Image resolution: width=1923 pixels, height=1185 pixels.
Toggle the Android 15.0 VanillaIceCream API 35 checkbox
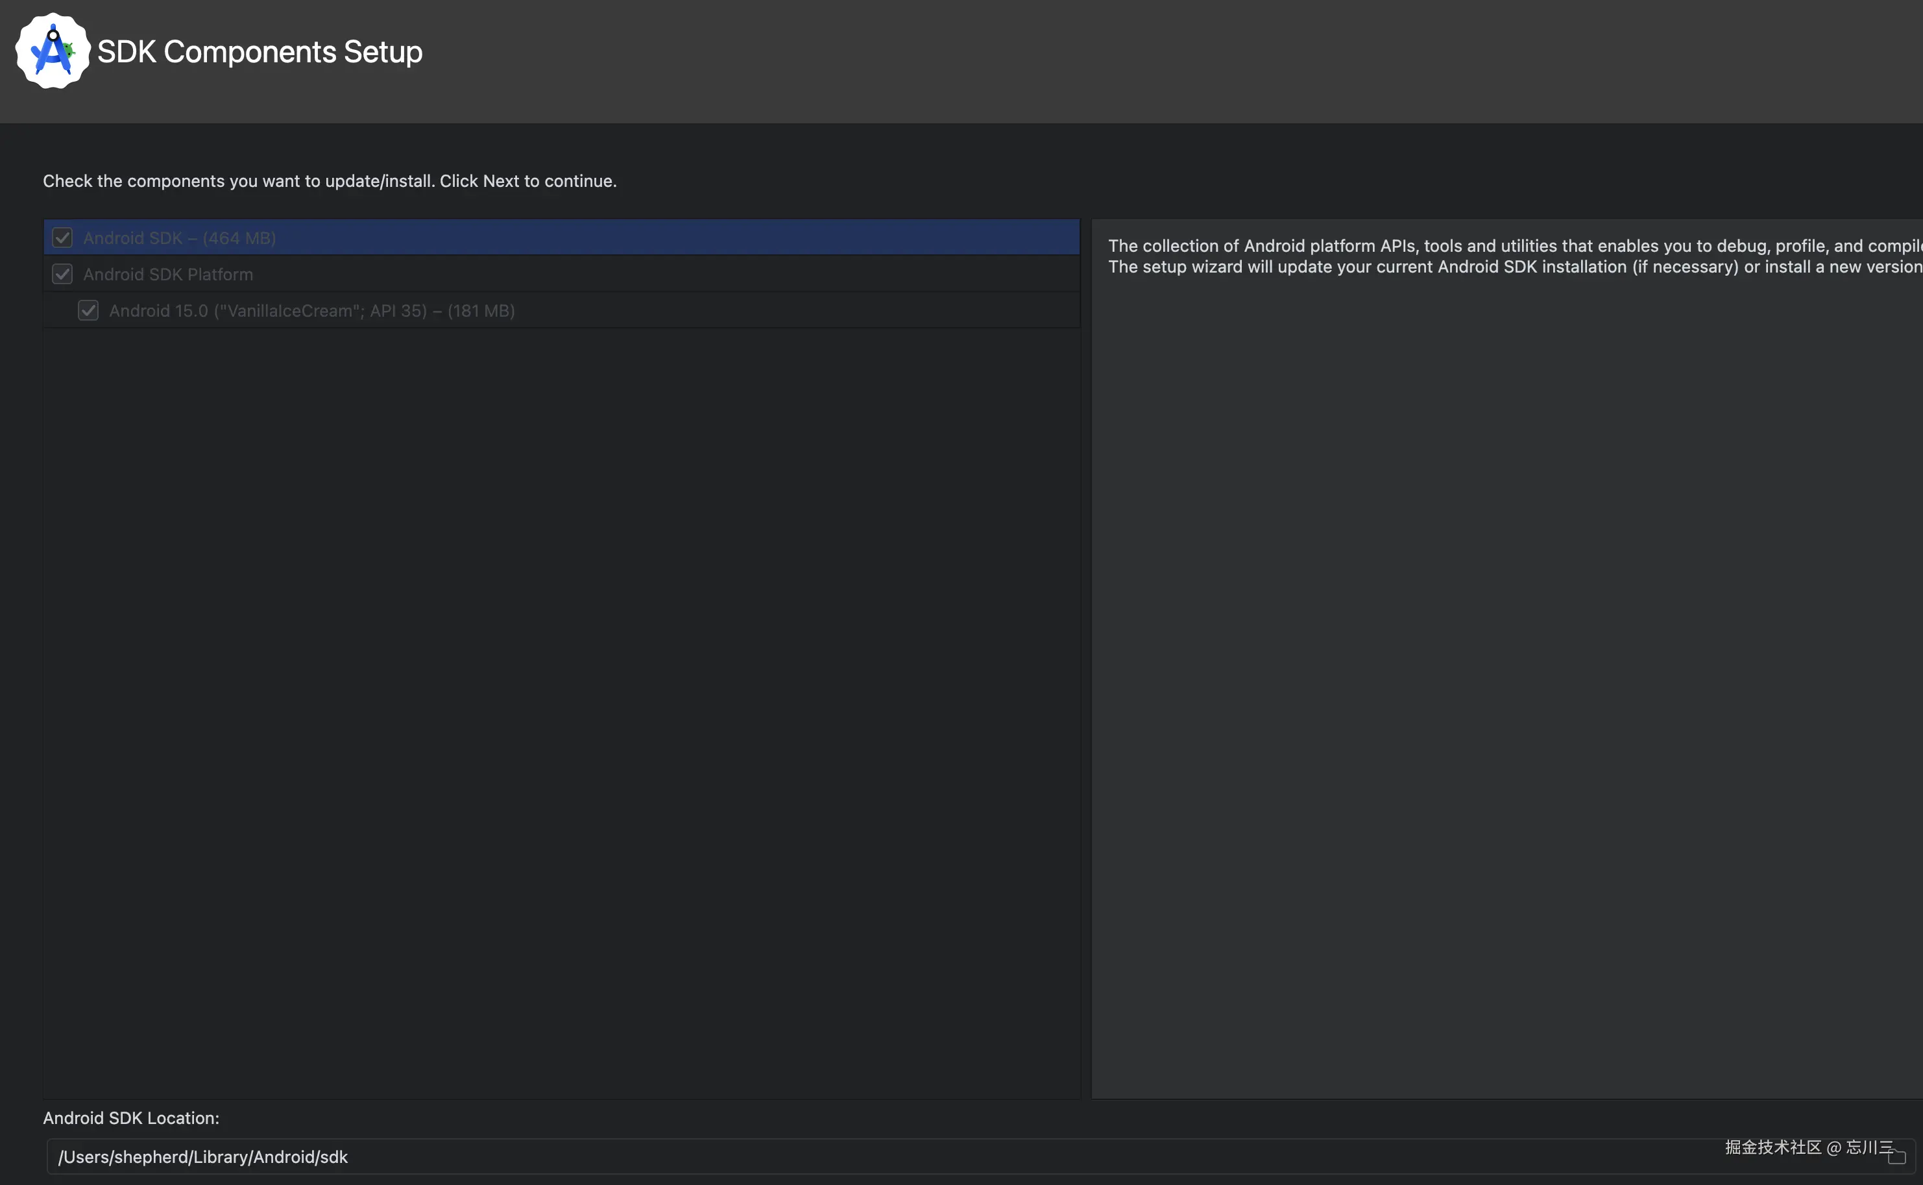[88, 310]
